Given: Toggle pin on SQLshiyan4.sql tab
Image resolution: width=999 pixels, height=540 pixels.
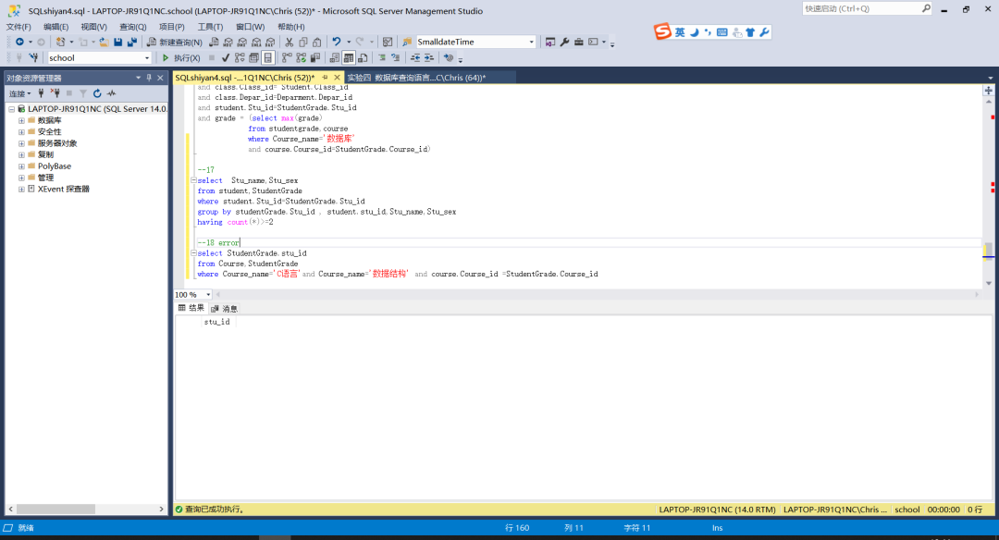Looking at the screenshot, I should 325,78.
